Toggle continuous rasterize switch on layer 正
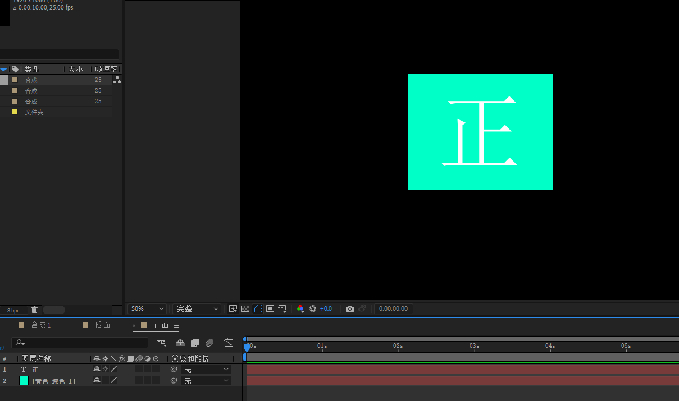Viewport: 679px width, 401px height. coord(105,370)
